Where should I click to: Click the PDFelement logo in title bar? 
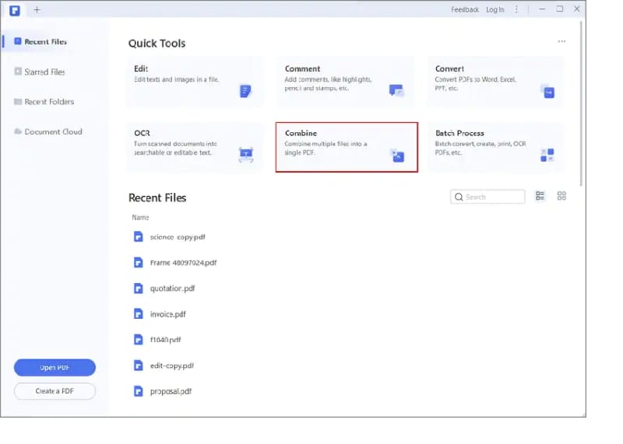pyautogui.click(x=15, y=9)
